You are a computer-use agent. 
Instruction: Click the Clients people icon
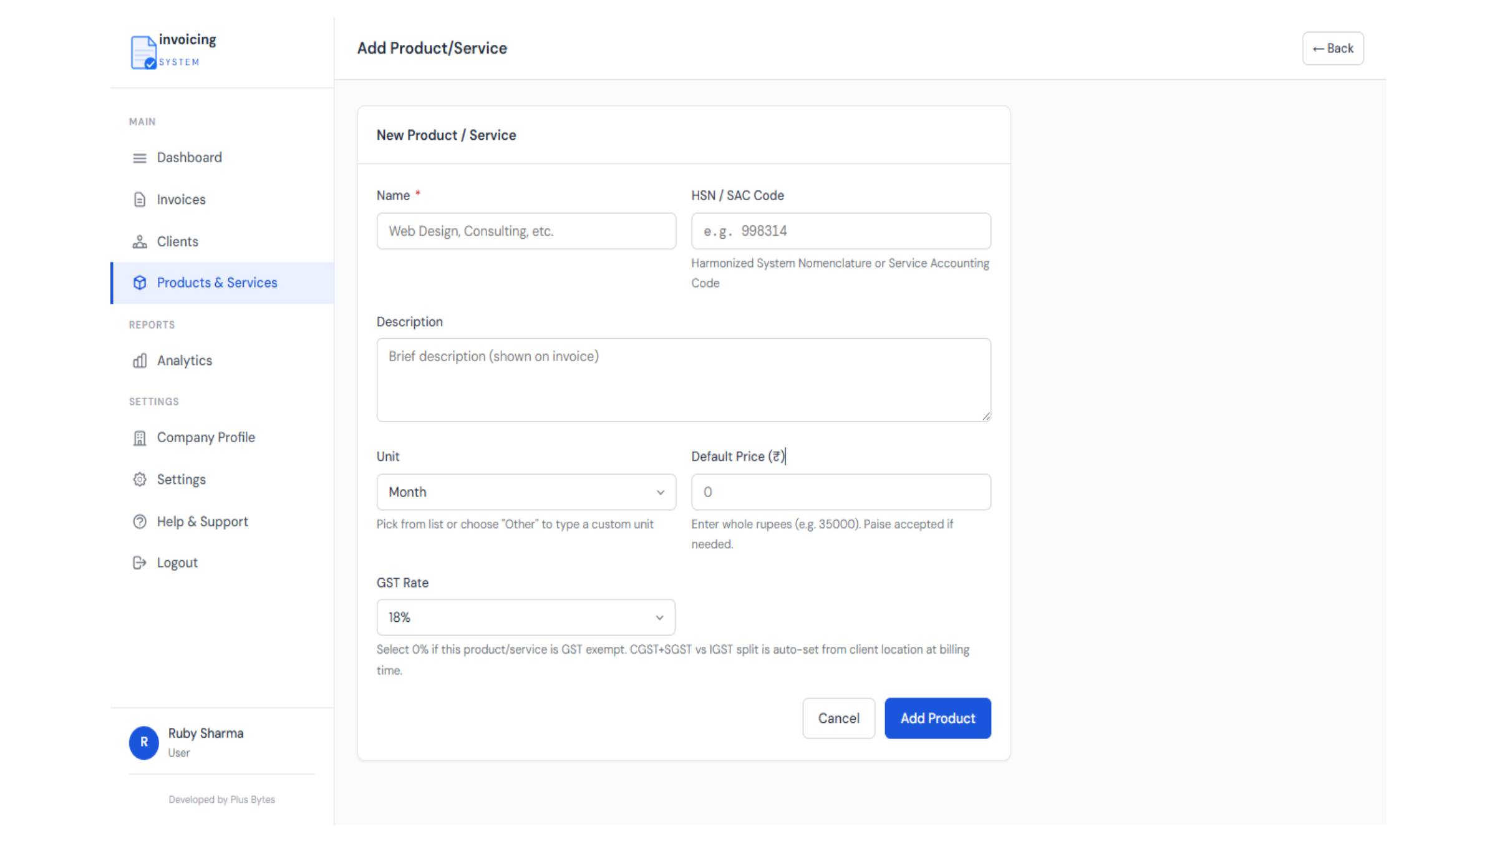click(140, 241)
